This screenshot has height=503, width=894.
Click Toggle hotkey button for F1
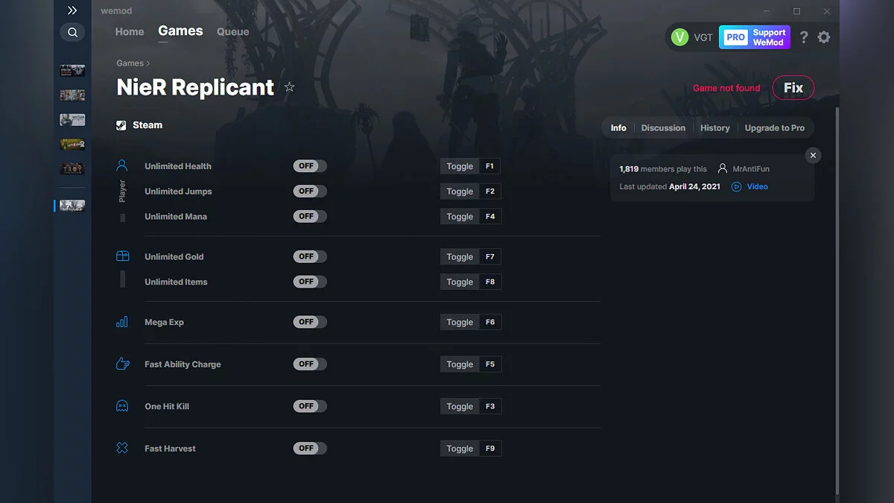471,166
